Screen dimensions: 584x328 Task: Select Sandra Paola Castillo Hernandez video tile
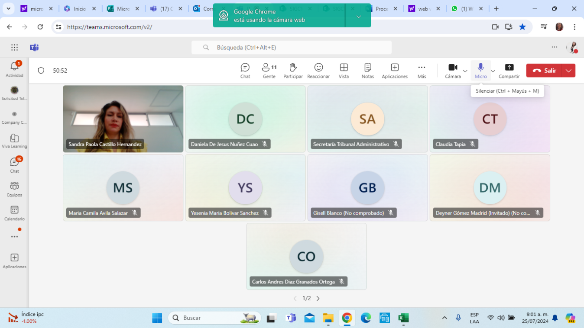[x=123, y=119]
